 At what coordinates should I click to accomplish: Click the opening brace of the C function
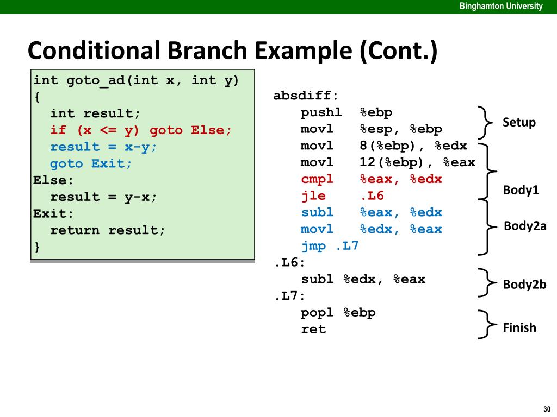38,97
